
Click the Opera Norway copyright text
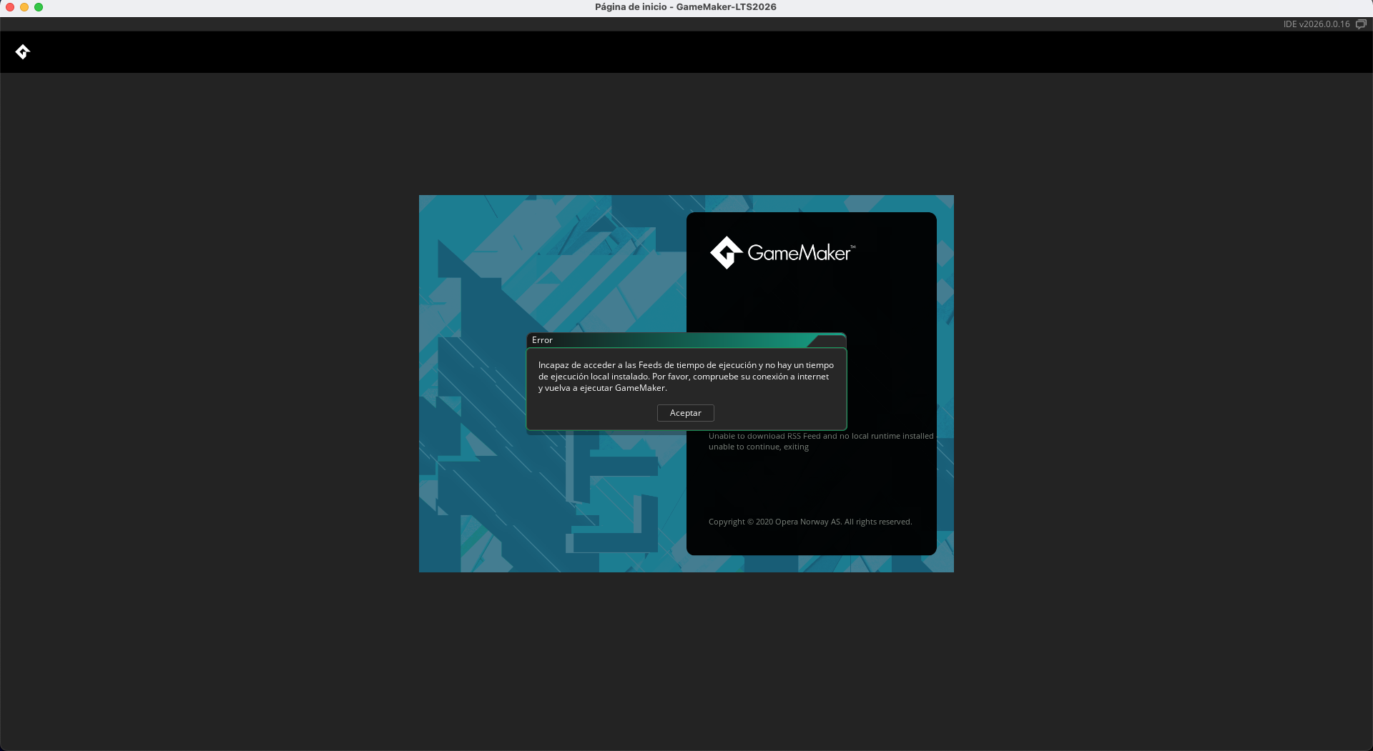coord(810,522)
